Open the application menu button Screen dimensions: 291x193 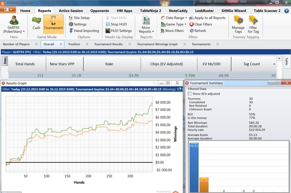[8, 10]
